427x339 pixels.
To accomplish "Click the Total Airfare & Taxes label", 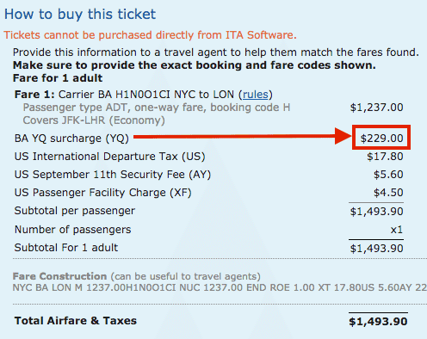I will pos(76,321).
